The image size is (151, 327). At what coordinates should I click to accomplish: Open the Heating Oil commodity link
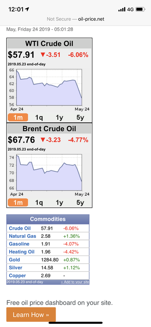coord(22,252)
